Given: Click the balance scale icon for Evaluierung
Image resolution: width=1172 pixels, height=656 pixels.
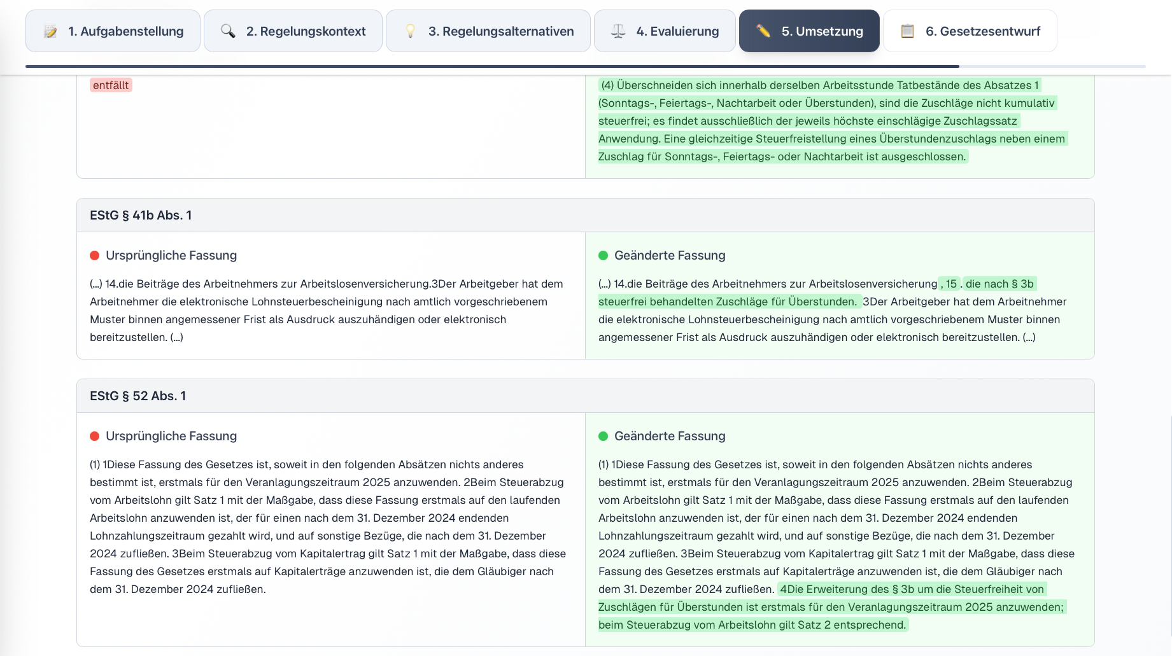Looking at the screenshot, I should point(618,31).
